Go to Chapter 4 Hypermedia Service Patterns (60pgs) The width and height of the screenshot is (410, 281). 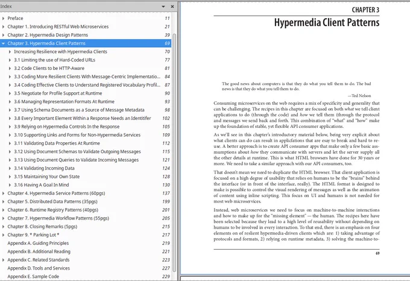[x=56, y=194]
